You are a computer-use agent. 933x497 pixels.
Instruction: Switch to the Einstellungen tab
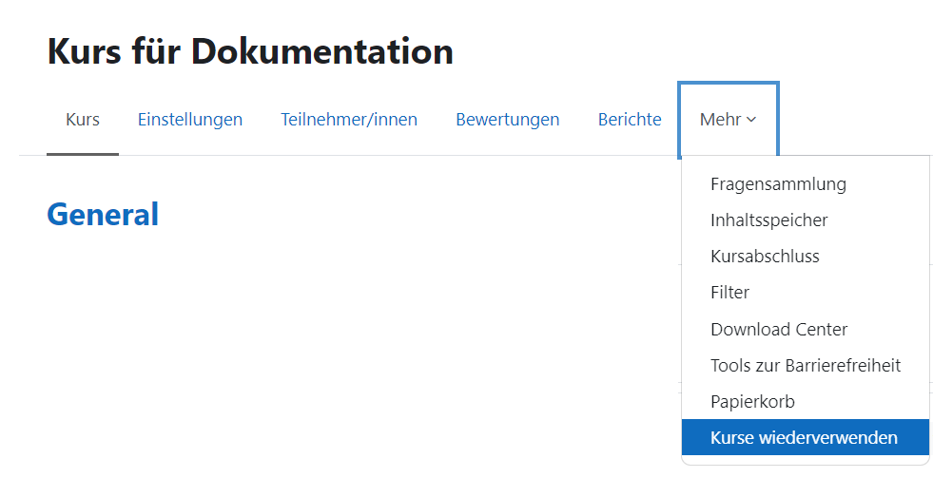point(190,120)
